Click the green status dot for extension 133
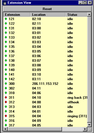94x133 pixels. pyautogui.click(x=6, y=37)
